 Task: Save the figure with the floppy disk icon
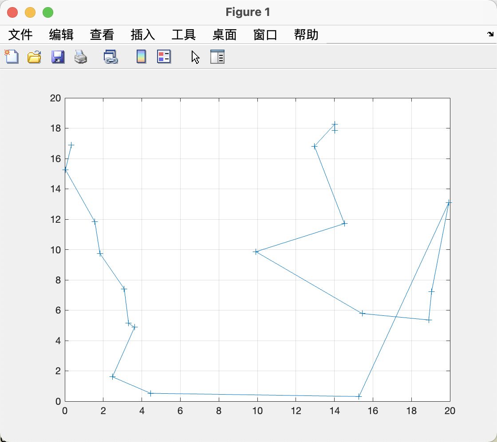(58, 57)
